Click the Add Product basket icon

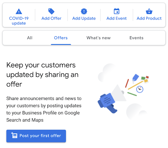click(149, 11)
